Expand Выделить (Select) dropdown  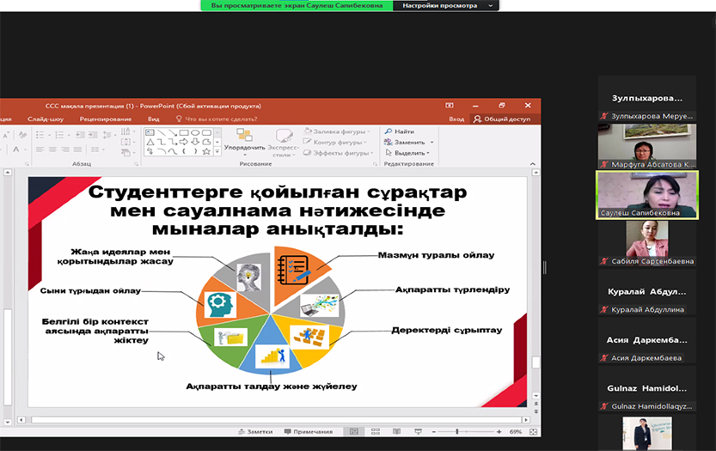[428, 153]
